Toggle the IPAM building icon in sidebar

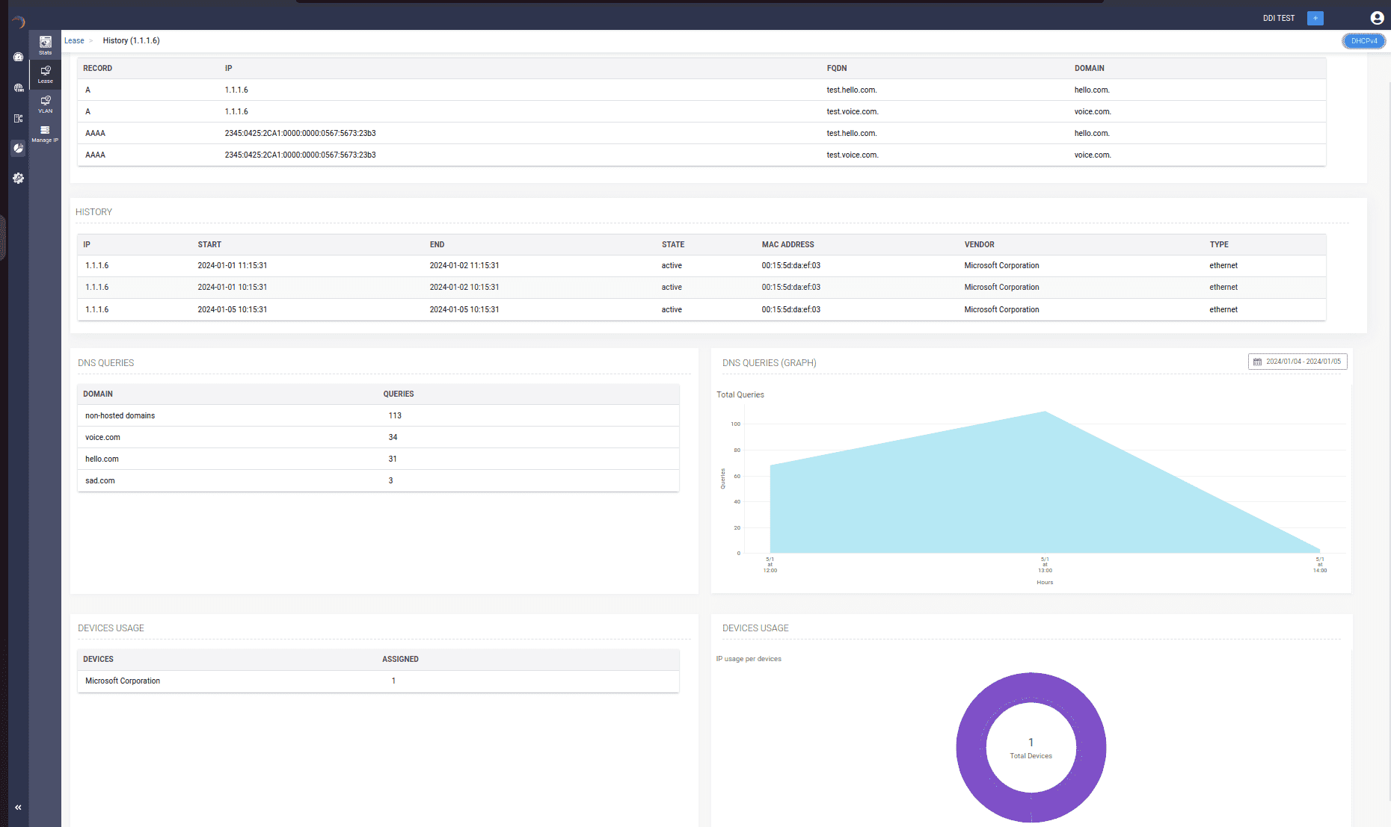pos(18,118)
